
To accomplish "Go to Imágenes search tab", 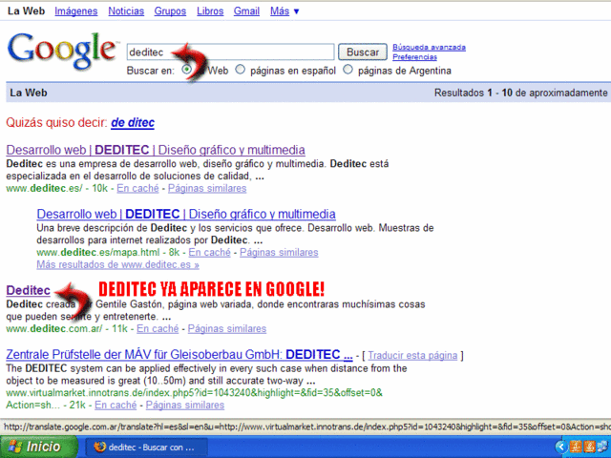I will [76, 11].
